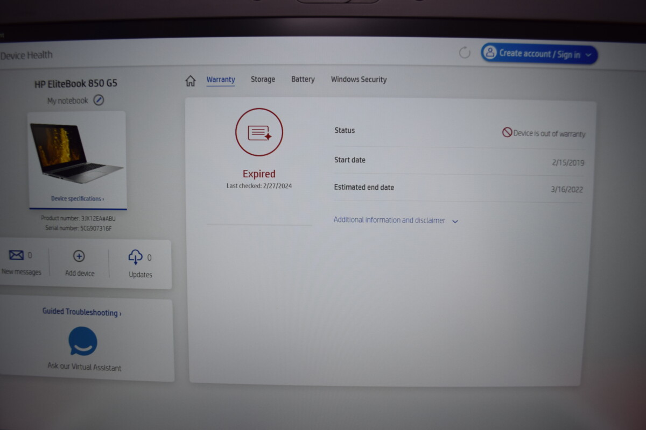Click the Device Health header title

click(26, 55)
